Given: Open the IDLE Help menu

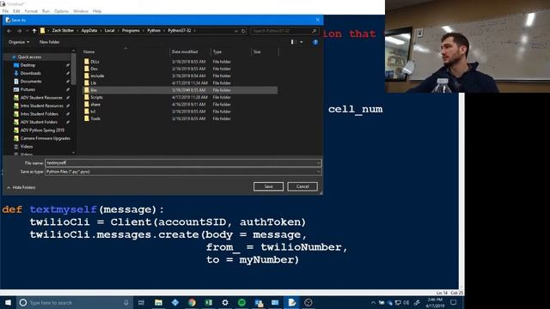Looking at the screenshot, I should point(97,11).
